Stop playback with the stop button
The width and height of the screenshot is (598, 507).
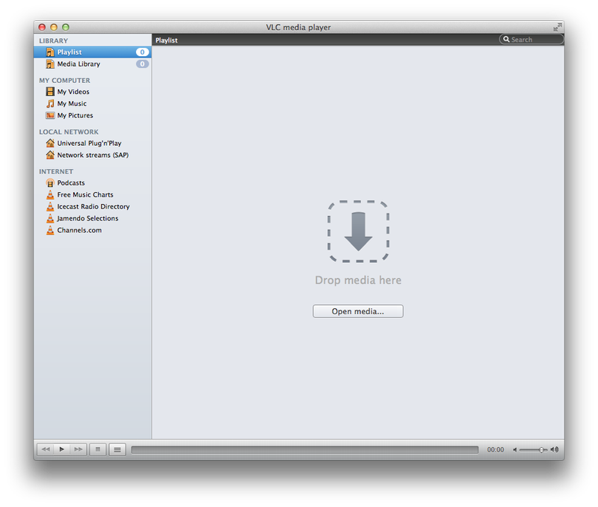(x=98, y=449)
